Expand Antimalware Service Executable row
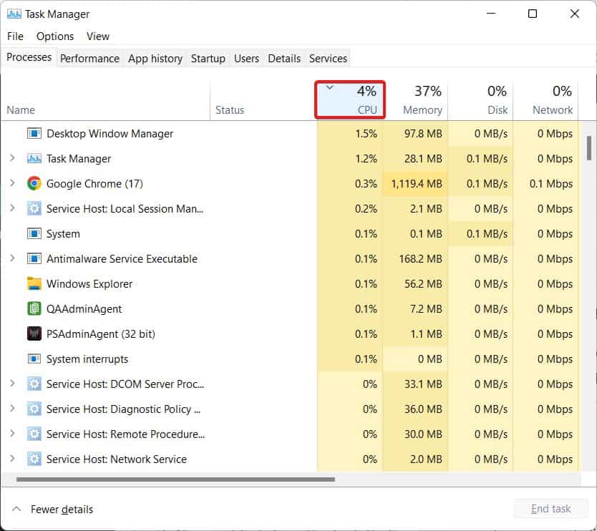This screenshot has height=531, width=597. (12, 258)
